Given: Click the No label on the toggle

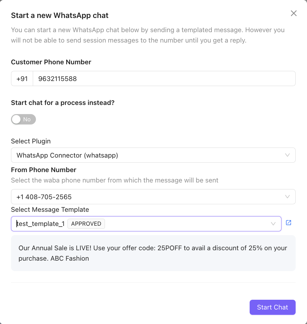Looking at the screenshot, I should pyautogui.click(x=27, y=119).
